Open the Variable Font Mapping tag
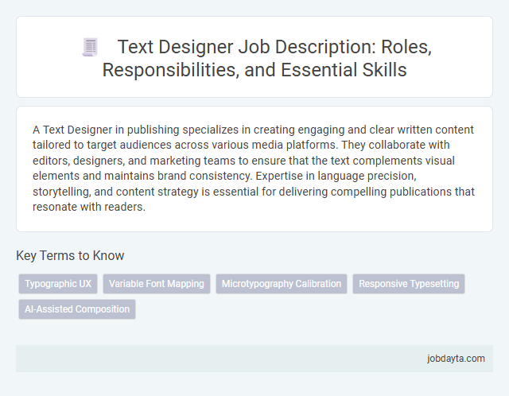Viewport: 509px width, 396px height. (x=157, y=284)
